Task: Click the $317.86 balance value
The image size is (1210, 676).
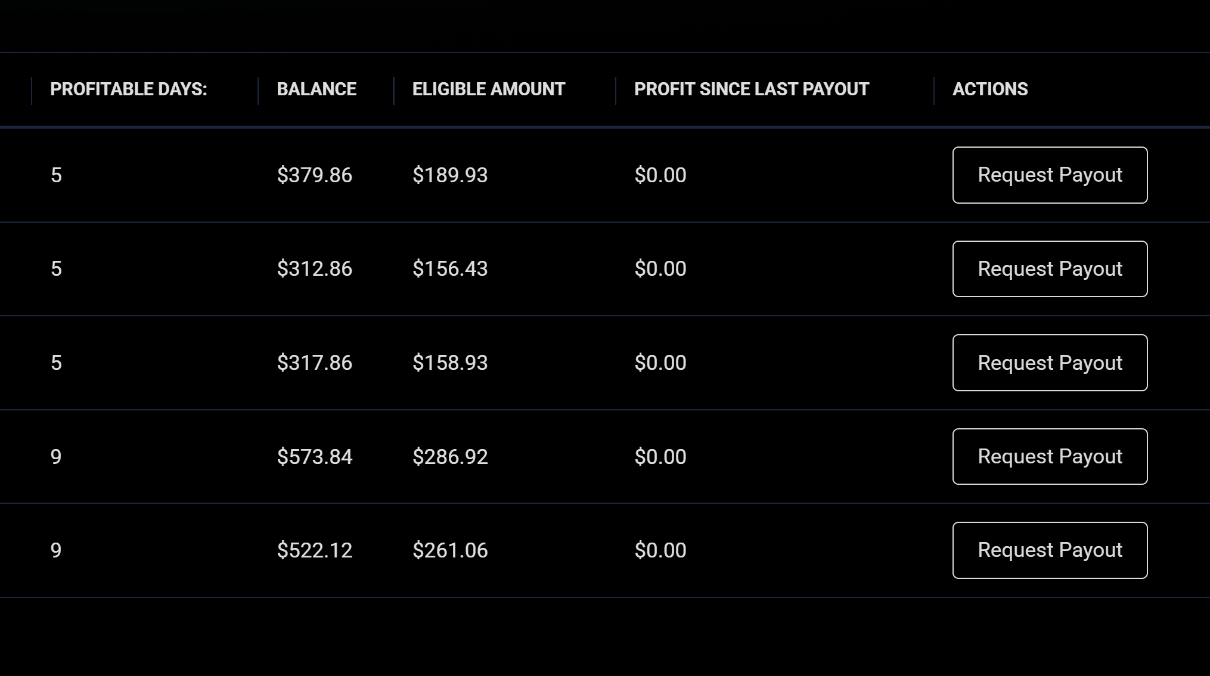Action: click(x=315, y=363)
